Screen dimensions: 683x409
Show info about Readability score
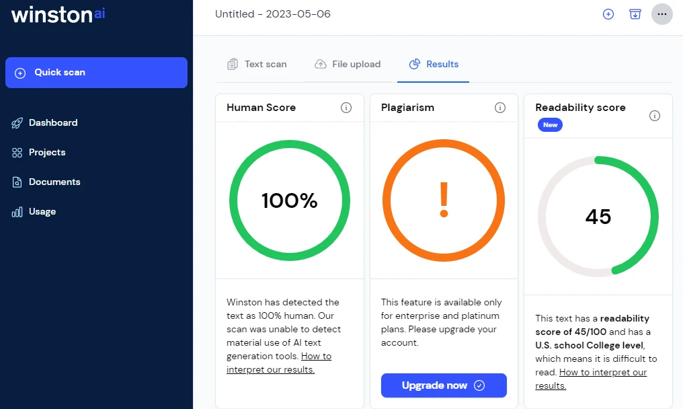pos(654,116)
